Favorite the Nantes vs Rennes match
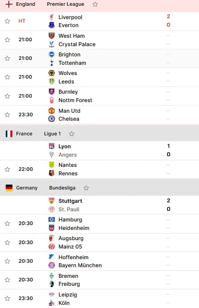Viewport: 199px width, 308px height. click(7, 169)
